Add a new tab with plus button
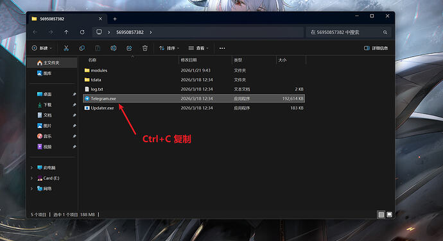This screenshot has height=241, width=443. tap(115, 19)
